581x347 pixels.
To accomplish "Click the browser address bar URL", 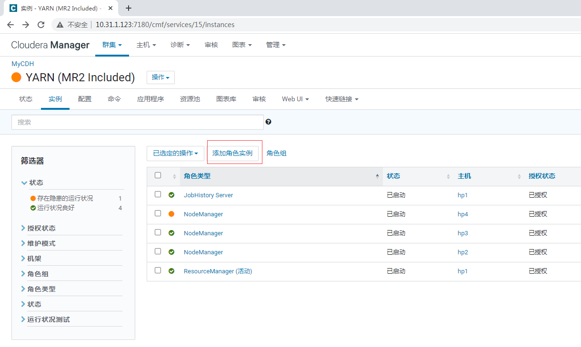I will (x=165, y=25).
